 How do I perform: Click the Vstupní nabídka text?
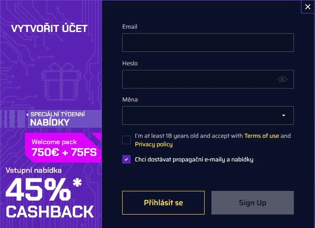pyautogui.click(x=34, y=171)
